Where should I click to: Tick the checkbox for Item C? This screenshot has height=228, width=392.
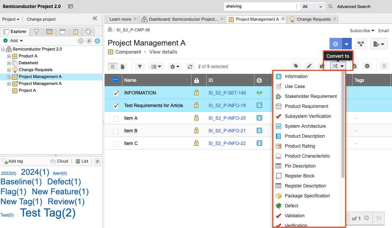click(x=116, y=144)
